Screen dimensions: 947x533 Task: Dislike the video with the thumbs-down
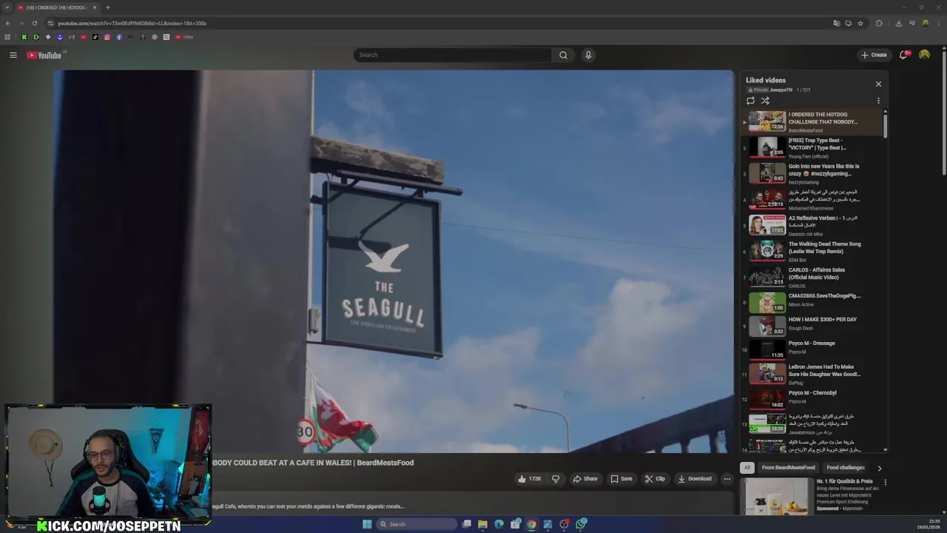556,479
